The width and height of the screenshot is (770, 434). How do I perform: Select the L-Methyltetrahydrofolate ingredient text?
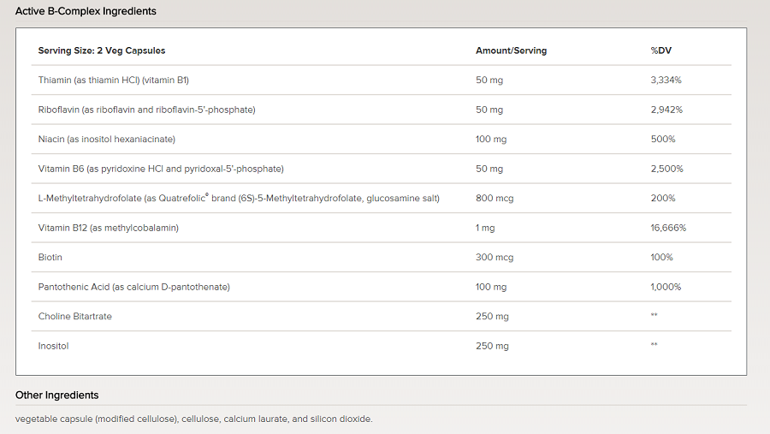[239, 198]
